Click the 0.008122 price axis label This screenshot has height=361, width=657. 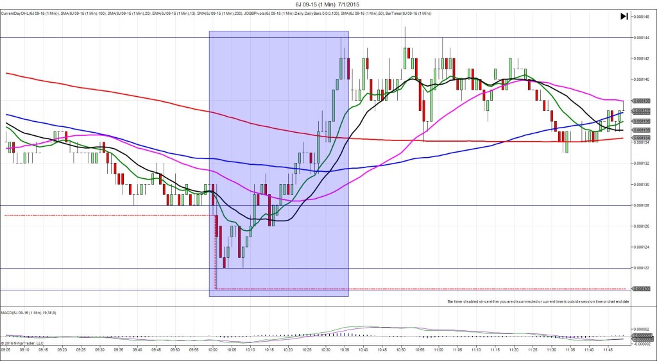tap(642, 268)
